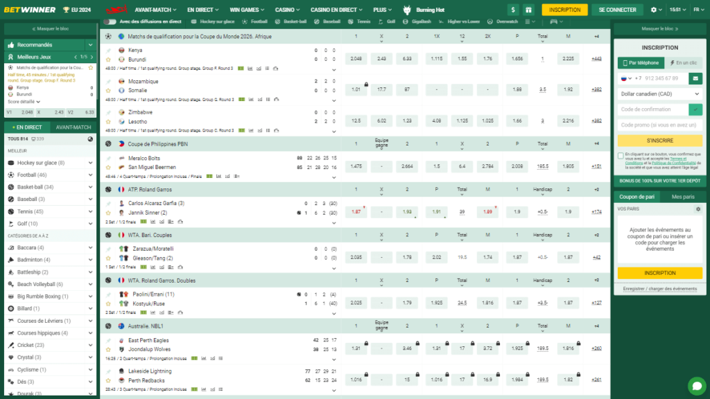Select En un clic registration method

pyautogui.click(x=684, y=62)
